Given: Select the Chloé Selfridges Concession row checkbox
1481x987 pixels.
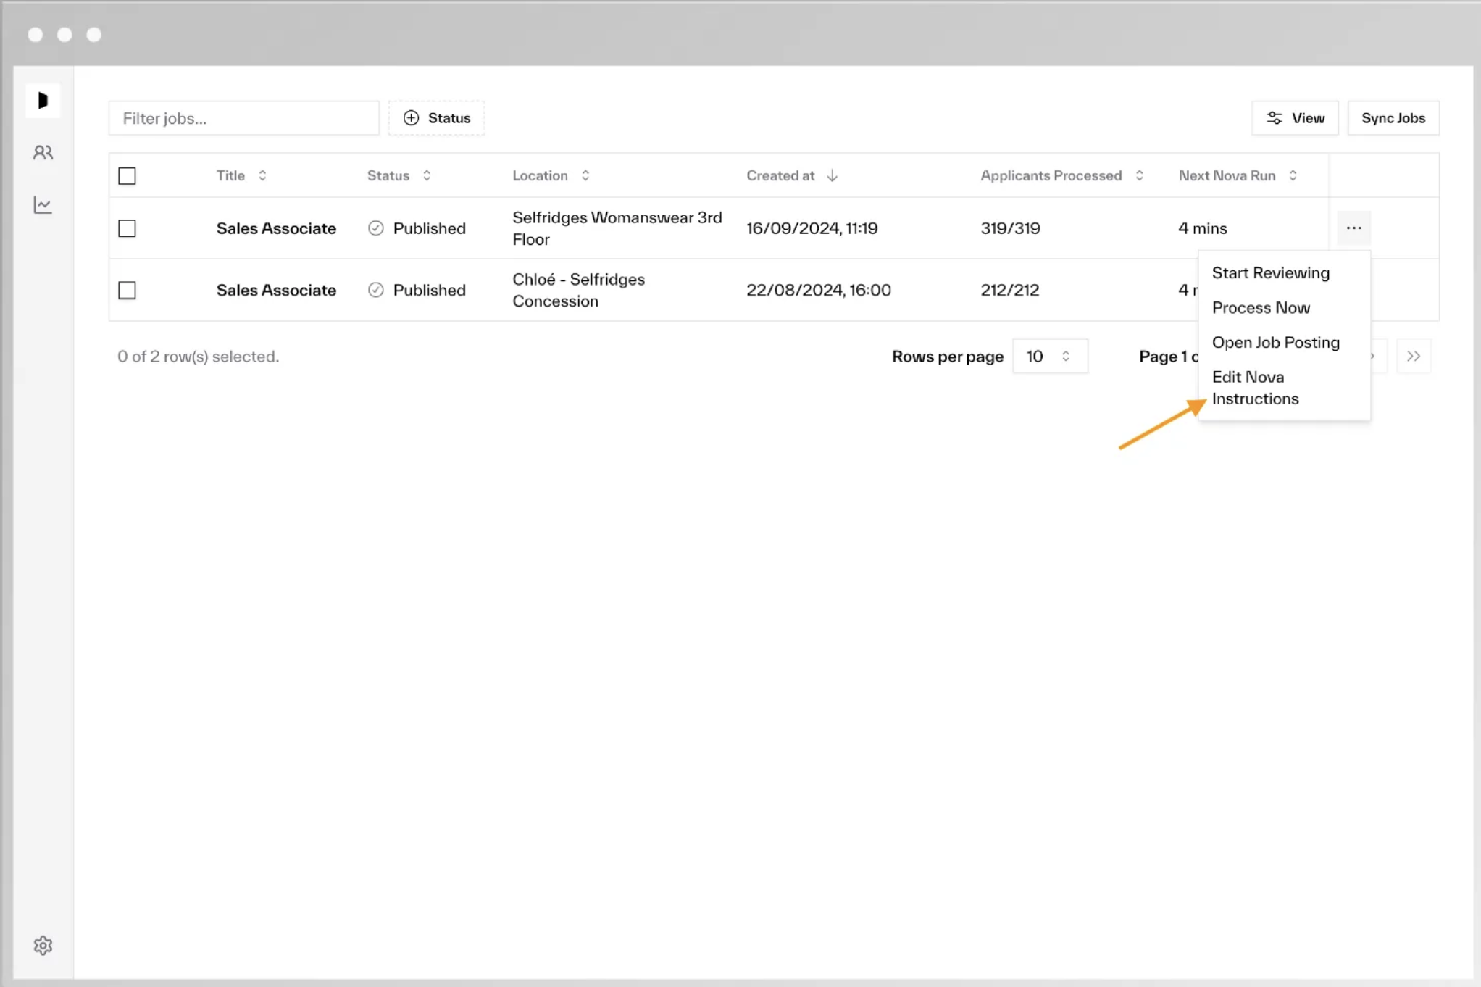Looking at the screenshot, I should coord(127,290).
